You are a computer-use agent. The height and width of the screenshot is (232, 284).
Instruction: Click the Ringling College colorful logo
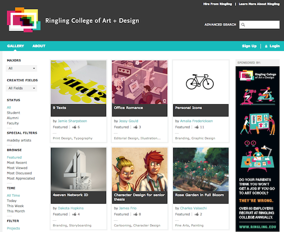pos(23,20)
